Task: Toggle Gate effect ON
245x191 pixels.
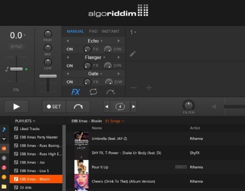Action: pos(70,82)
